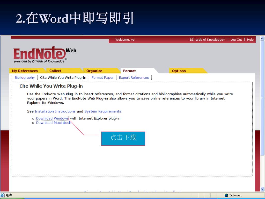Click the Download Windows link
This screenshot has width=265, height=199.
[x=52, y=118]
